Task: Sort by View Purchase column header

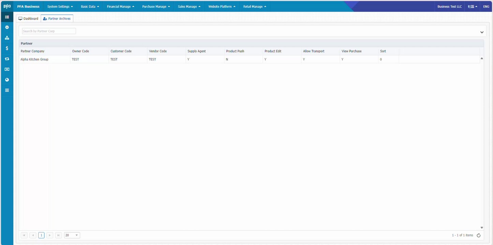Action: [x=359, y=51]
